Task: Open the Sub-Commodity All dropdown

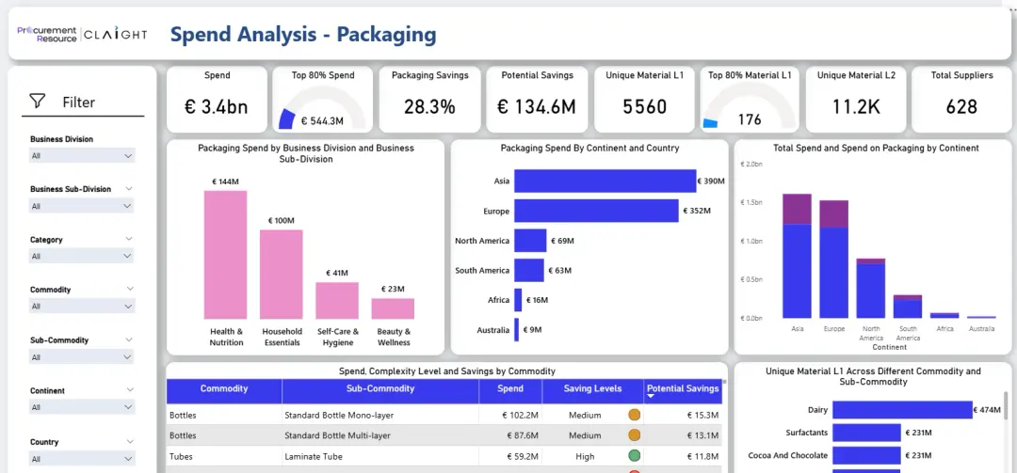Action: tap(82, 357)
